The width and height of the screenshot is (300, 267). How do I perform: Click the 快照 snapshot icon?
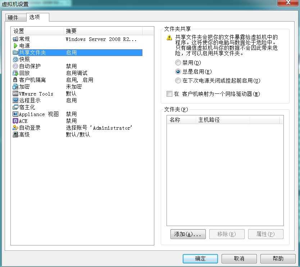15,59
